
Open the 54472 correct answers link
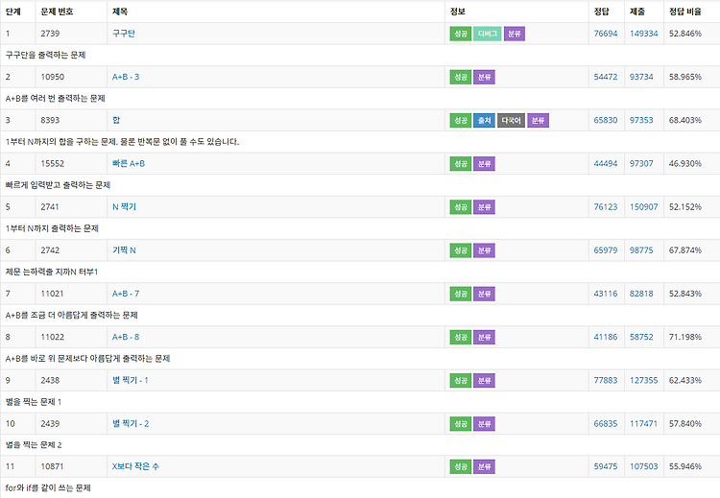(606, 77)
